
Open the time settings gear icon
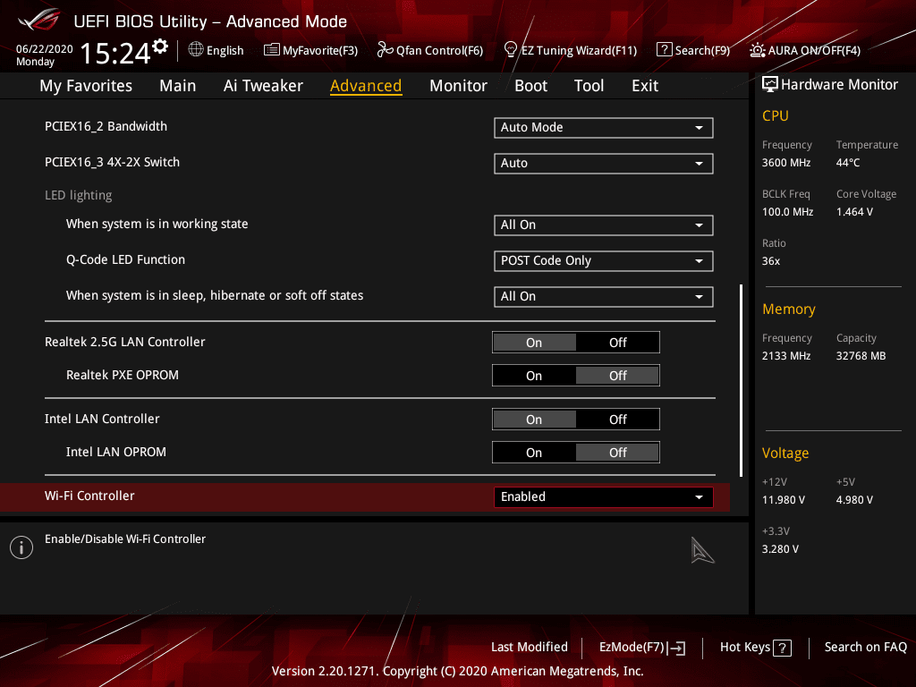(x=160, y=47)
